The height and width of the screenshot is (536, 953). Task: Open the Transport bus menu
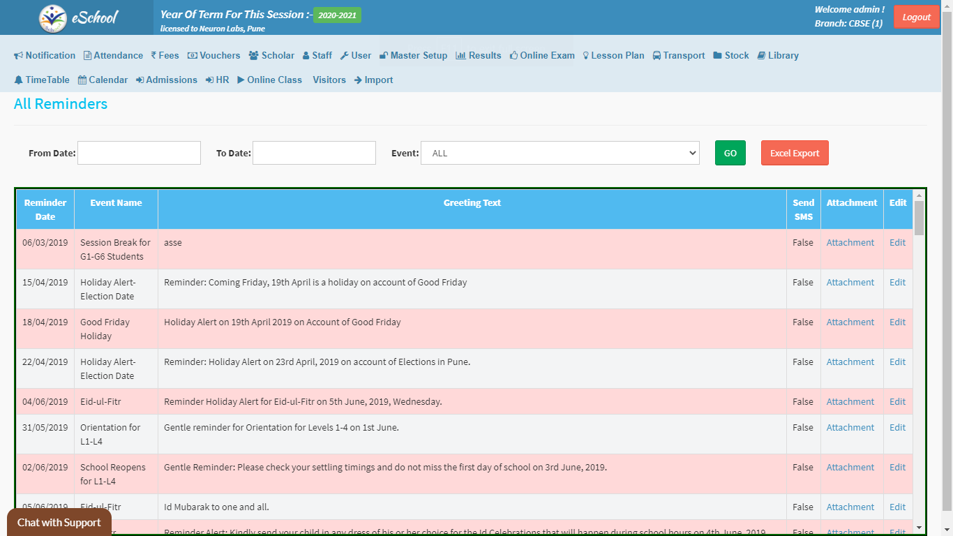(678, 56)
